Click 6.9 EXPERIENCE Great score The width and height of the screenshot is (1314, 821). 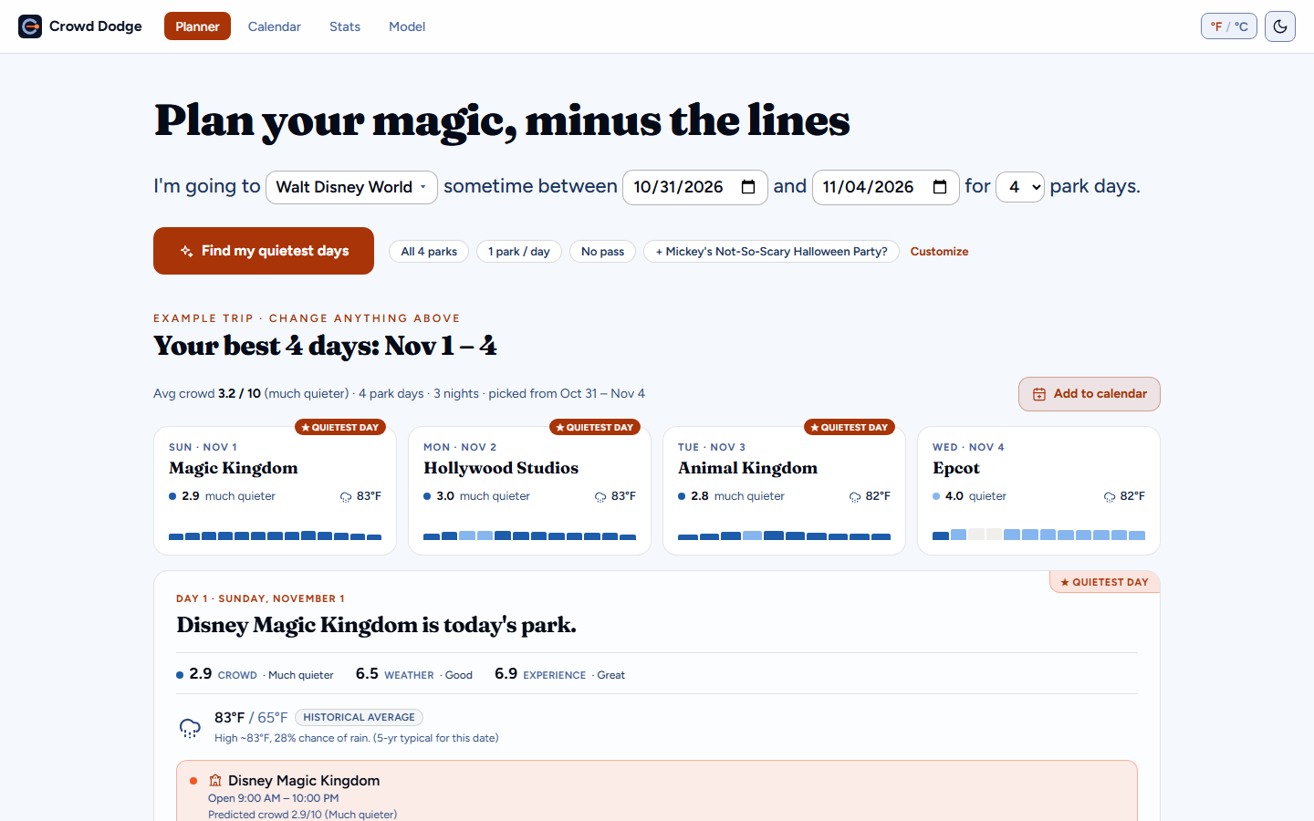(559, 674)
